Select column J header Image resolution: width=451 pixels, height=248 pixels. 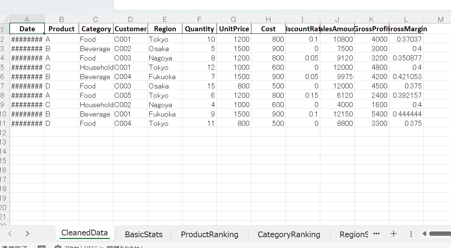[337, 19]
